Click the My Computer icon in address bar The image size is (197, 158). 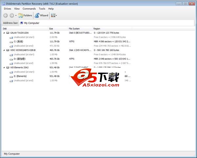21,23
